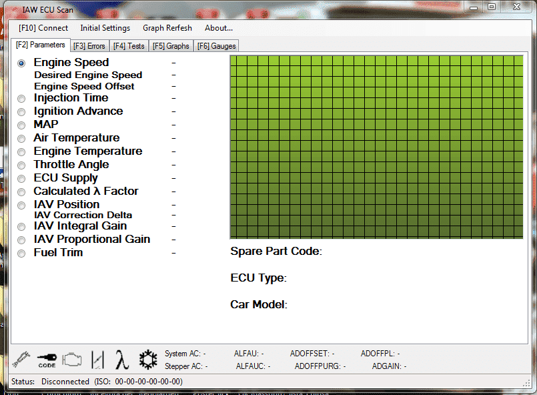Select the Engine Temperature radio button
537x395 pixels.
pyautogui.click(x=21, y=152)
